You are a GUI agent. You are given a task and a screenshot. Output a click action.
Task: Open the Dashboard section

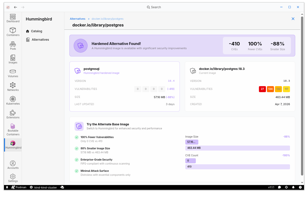pyautogui.click(x=13, y=18)
